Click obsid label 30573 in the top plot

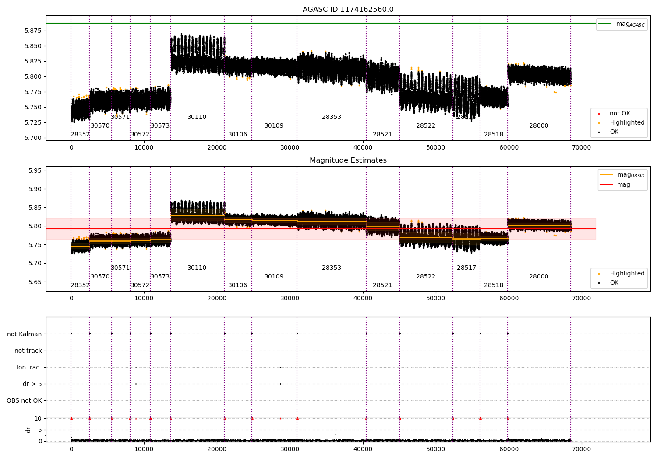click(160, 126)
